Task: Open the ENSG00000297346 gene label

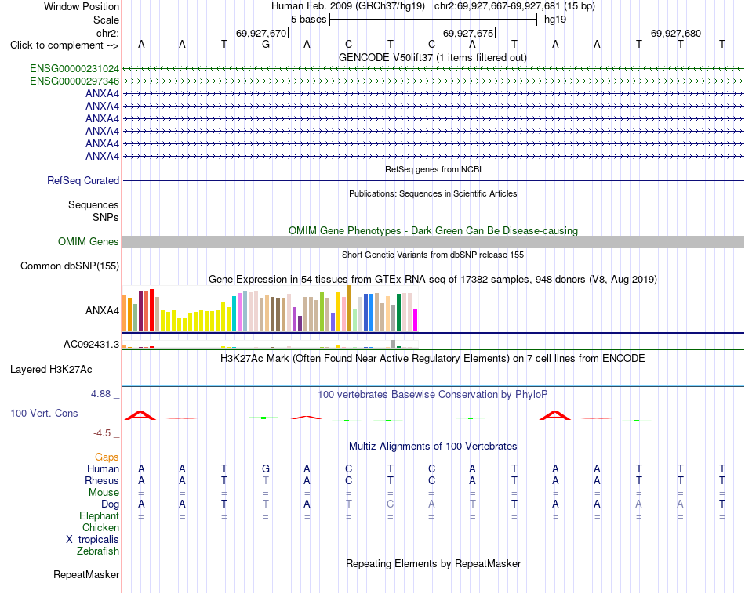Action: (74, 81)
